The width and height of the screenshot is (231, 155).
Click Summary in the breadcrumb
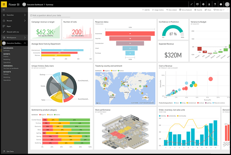pyautogui.click(x=50, y=5)
